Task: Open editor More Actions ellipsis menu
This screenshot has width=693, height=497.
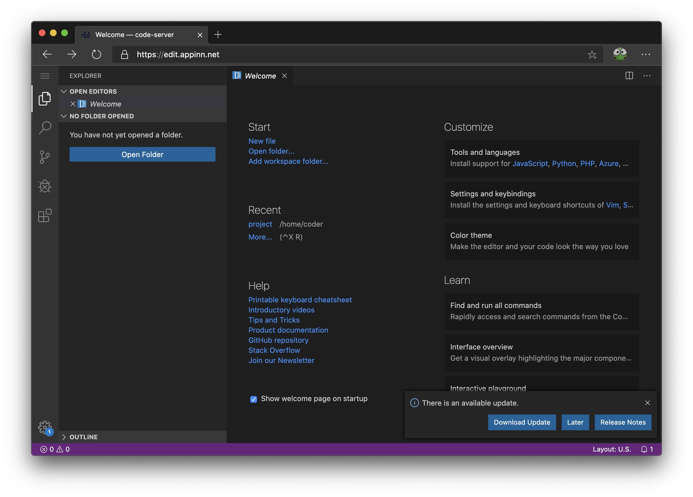Action: (x=647, y=75)
